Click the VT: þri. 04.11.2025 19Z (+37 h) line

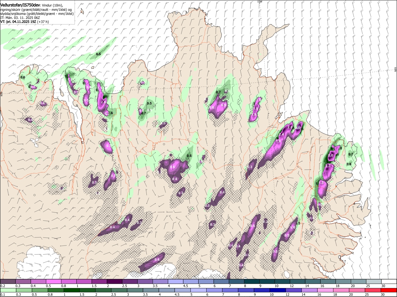click(x=25, y=22)
